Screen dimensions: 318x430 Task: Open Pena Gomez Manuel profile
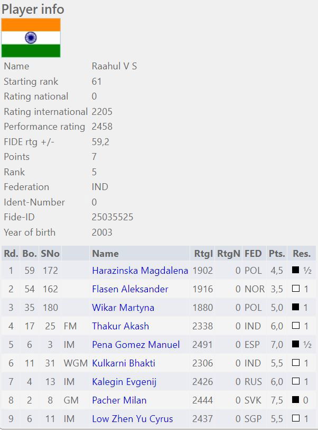tap(136, 345)
